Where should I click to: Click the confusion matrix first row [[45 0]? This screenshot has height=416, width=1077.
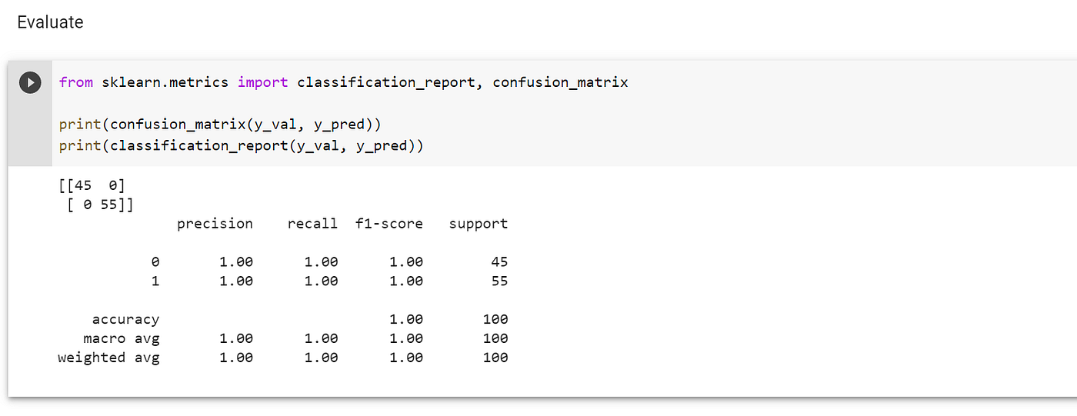click(x=92, y=185)
